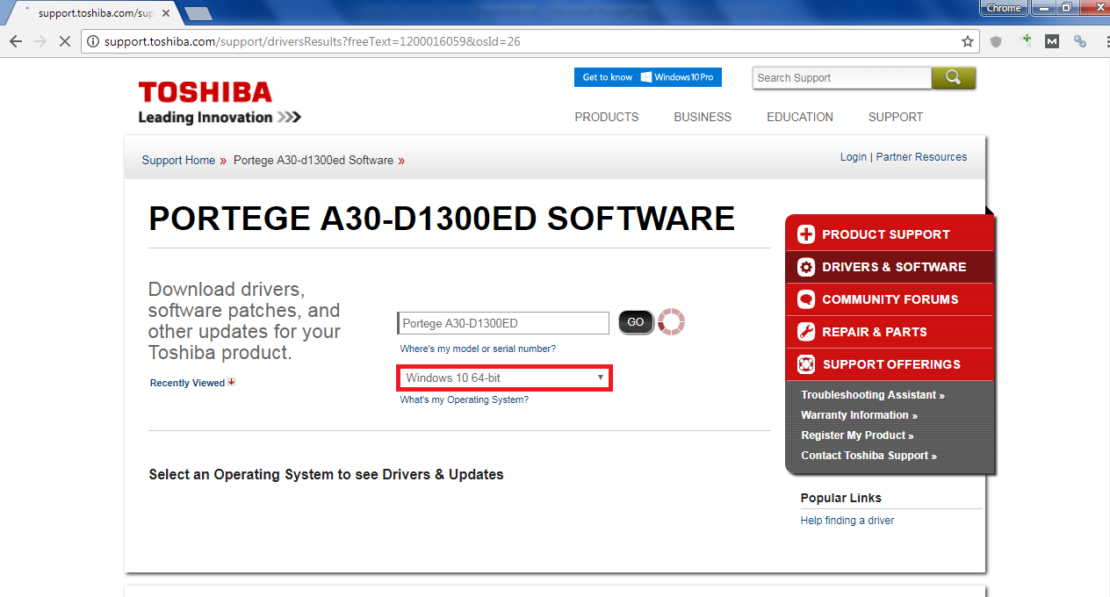Open the PRODUCTS menu

607,117
